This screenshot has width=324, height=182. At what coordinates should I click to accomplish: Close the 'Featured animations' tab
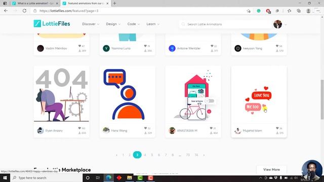click(x=107, y=4)
